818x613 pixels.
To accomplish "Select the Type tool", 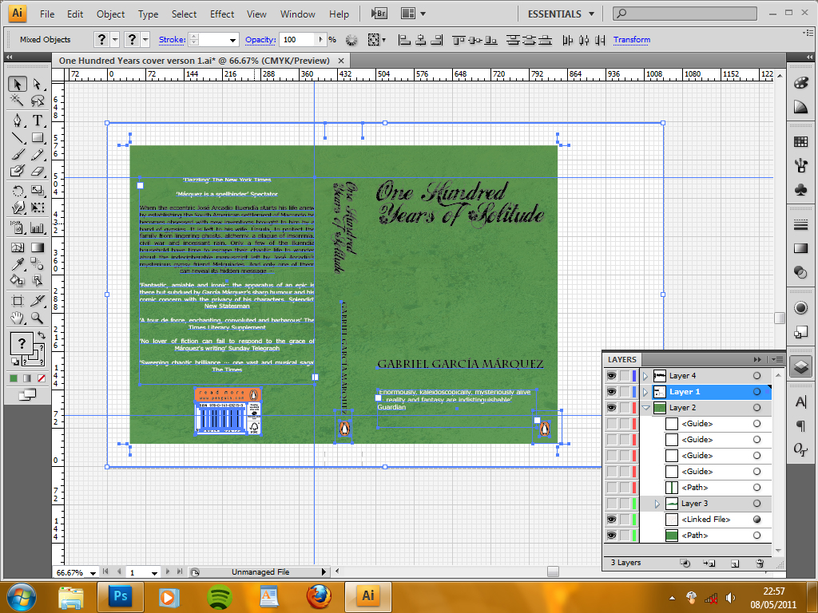I will tap(38, 121).
